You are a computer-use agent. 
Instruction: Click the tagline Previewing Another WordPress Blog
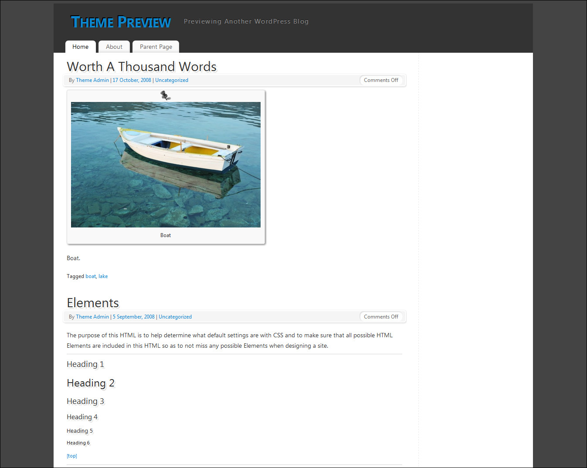coord(246,21)
